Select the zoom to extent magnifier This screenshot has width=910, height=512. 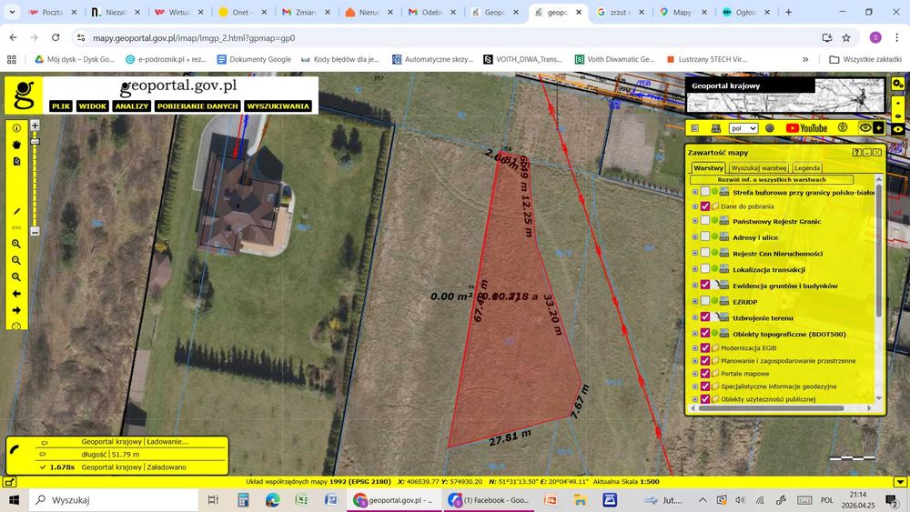pos(16,277)
